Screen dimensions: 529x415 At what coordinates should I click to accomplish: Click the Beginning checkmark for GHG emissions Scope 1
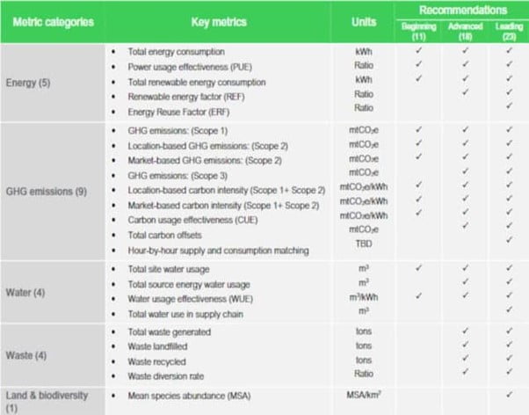(419, 129)
